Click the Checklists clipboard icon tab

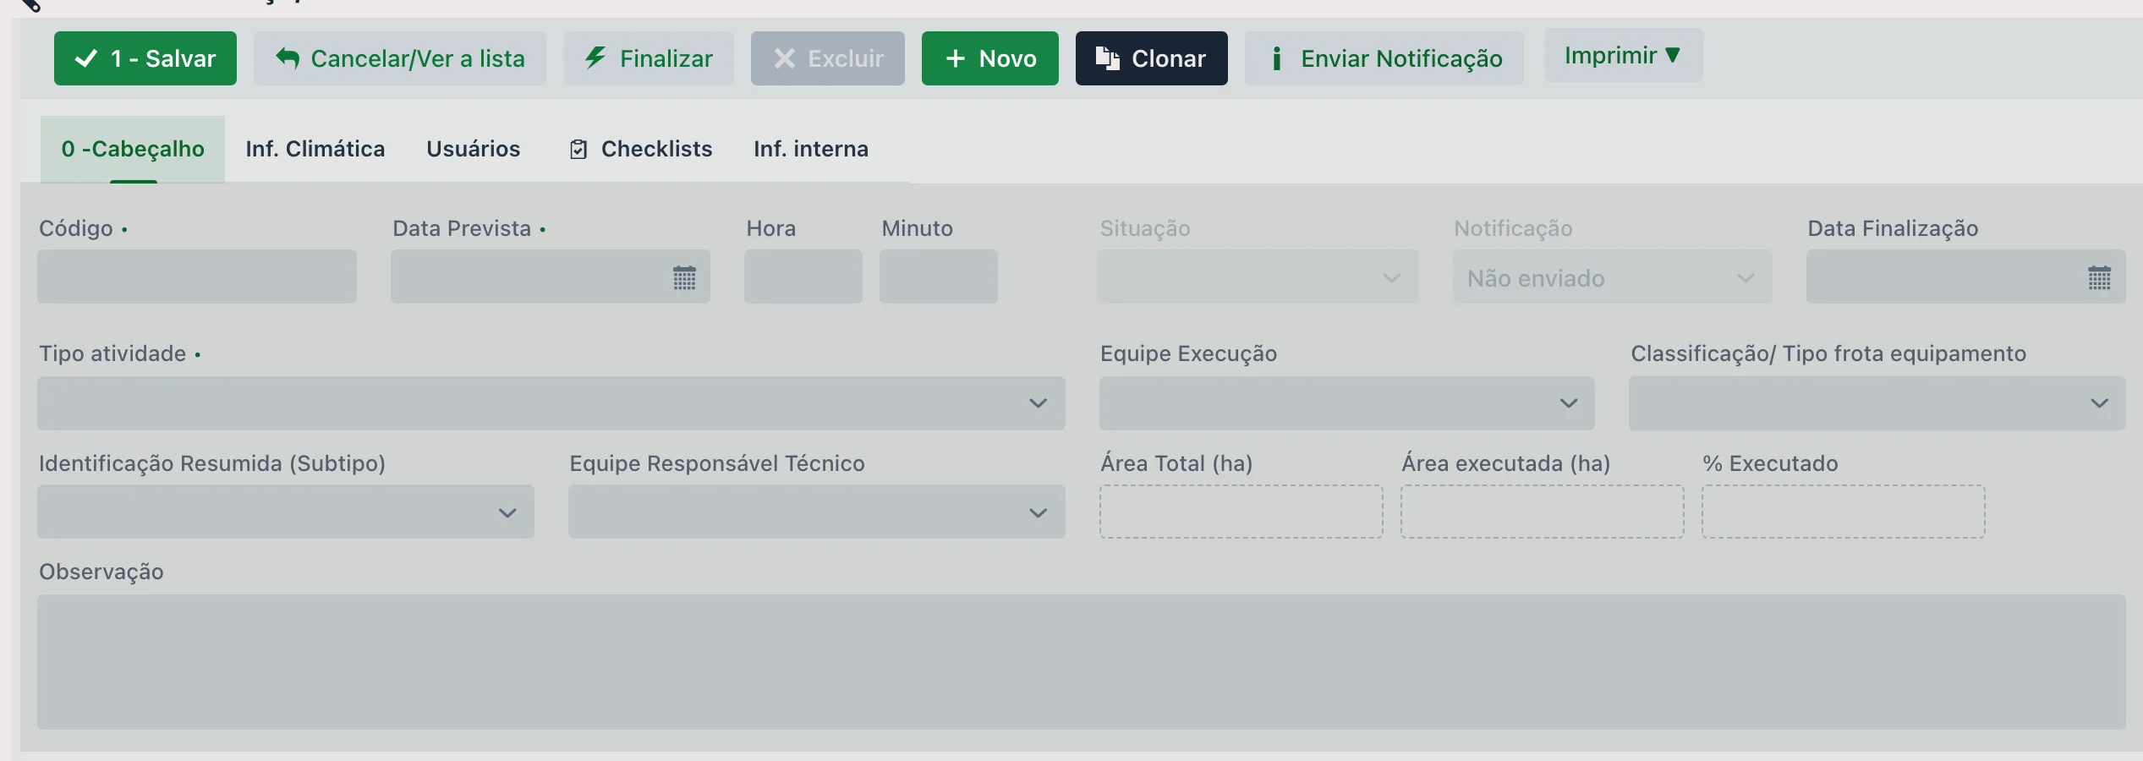(x=641, y=149)
